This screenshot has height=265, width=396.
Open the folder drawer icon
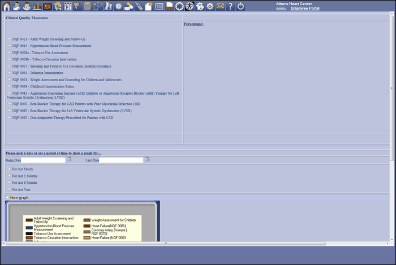[x=169, y=6]
